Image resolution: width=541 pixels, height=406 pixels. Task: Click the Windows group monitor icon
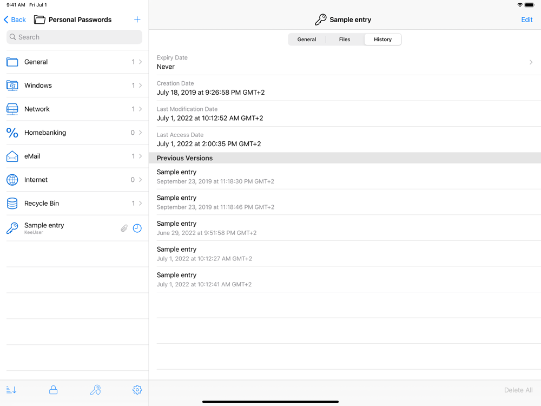12,86
